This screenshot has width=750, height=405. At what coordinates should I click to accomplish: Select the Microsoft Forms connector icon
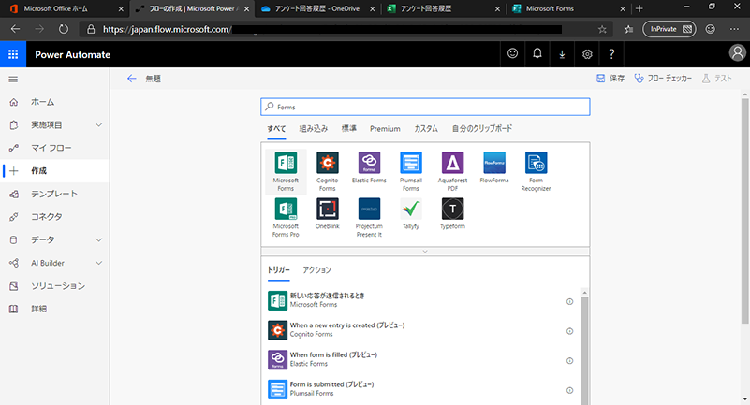click(286, 163)
